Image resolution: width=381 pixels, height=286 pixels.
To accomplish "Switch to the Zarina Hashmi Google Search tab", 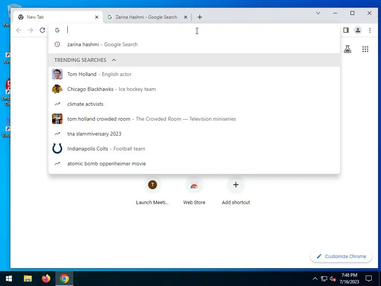I will click(147, 17).
